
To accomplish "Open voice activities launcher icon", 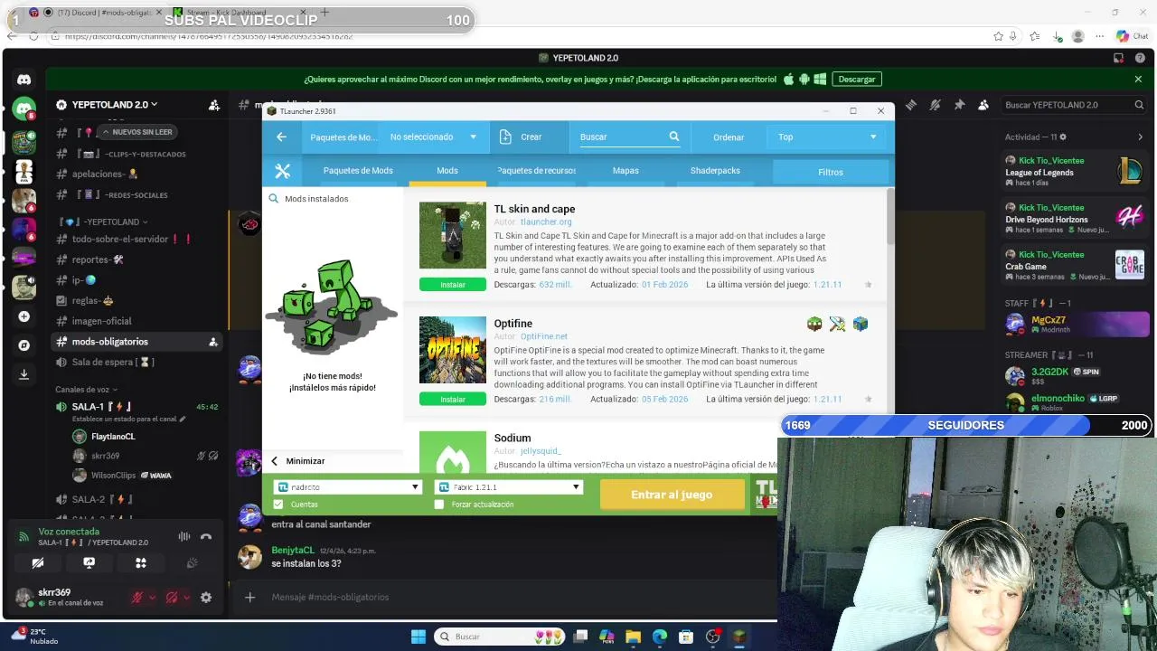I will 141,562.
